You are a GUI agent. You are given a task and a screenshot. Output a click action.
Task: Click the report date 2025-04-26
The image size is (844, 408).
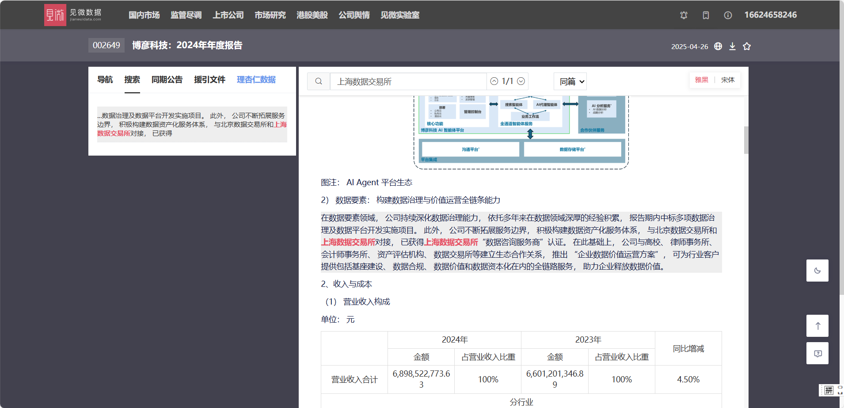click(689, 46)
